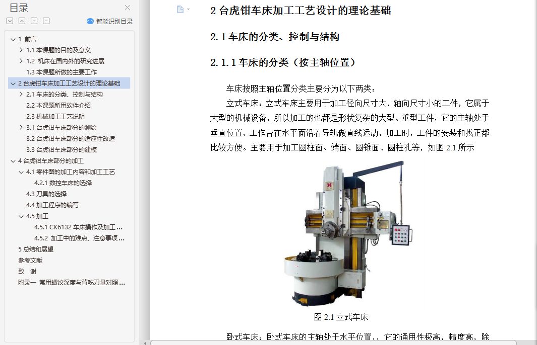Image resolution: width=537 pixels, height=345 pixels.
Task: Expand 2.1 车床的分类、控制与结构
Action: [x=21, y=94]
